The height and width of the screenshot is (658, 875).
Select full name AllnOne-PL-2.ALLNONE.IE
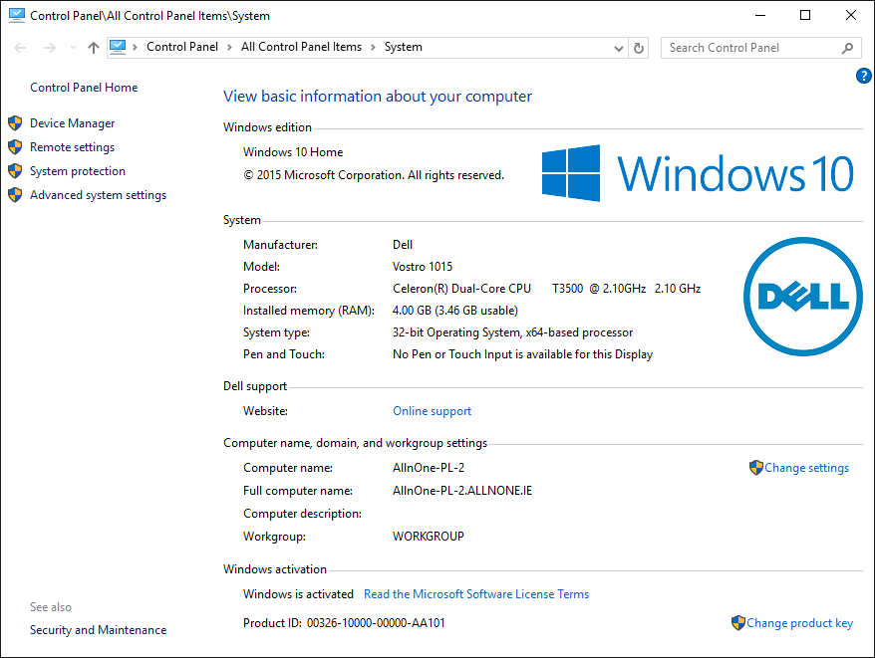click(x=462, y=491)
